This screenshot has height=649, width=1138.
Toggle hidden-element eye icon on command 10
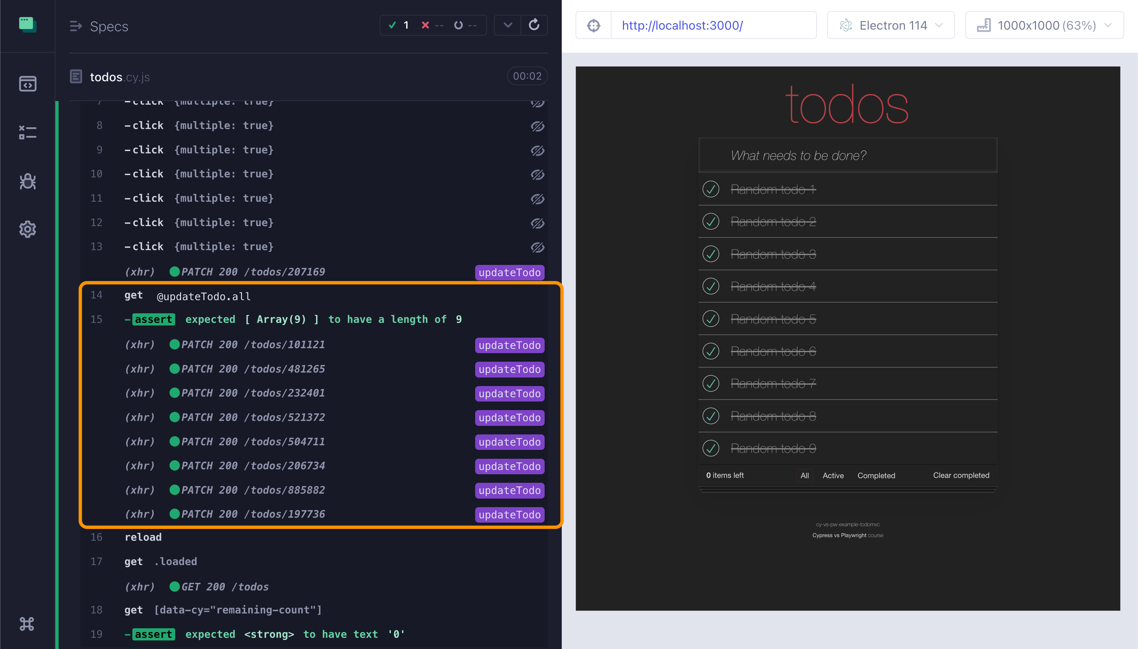click(537, 174)
